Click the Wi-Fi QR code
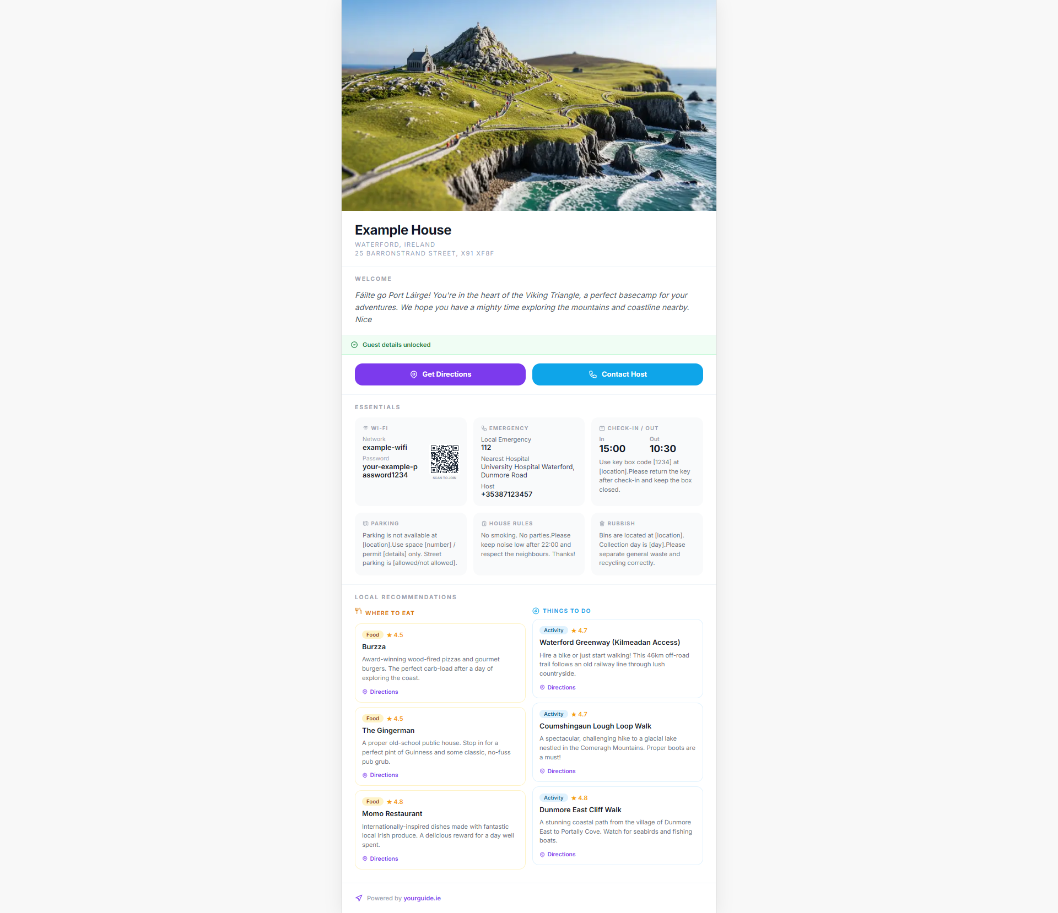 [445, 459]
